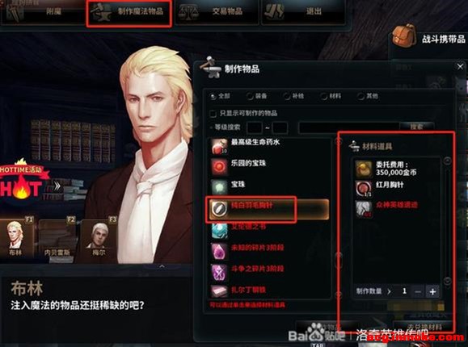Open the 战斗携带品 backpack icon
The height and width of the screenshot is (347, 468).
pos(404,36)
